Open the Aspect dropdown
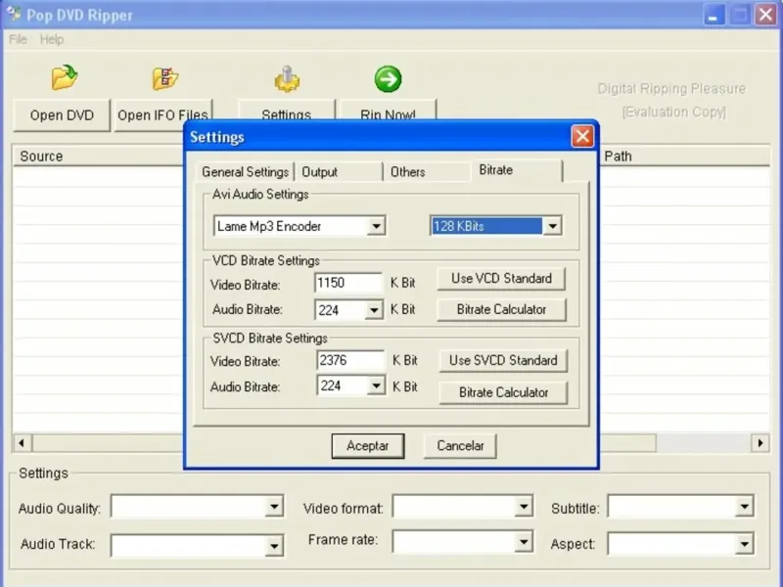The image size is (783, 587). pyautogui.click(x=744, y=544)
